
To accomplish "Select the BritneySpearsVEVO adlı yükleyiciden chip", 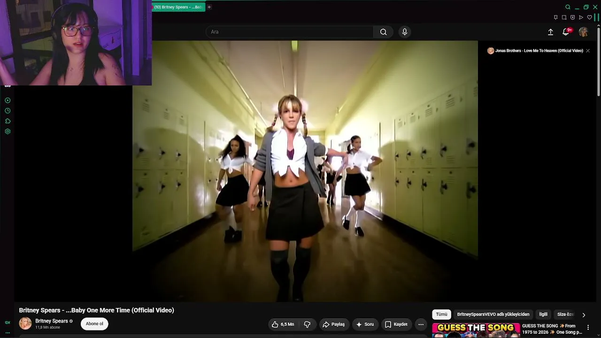I will (493, 315).
